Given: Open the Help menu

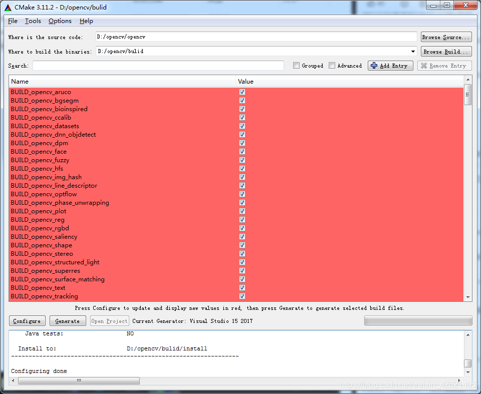Looking at the screenshot, I should click(86, 21).
